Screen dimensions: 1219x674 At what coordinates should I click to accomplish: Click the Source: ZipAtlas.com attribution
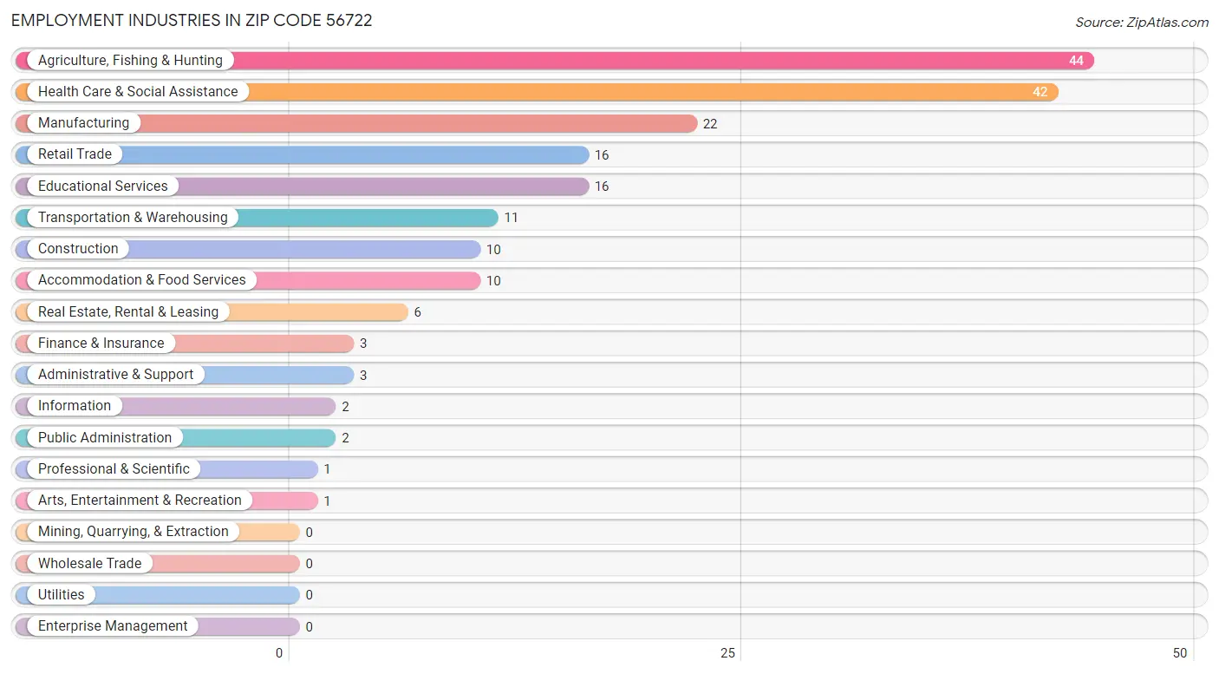click(1142, 23)
